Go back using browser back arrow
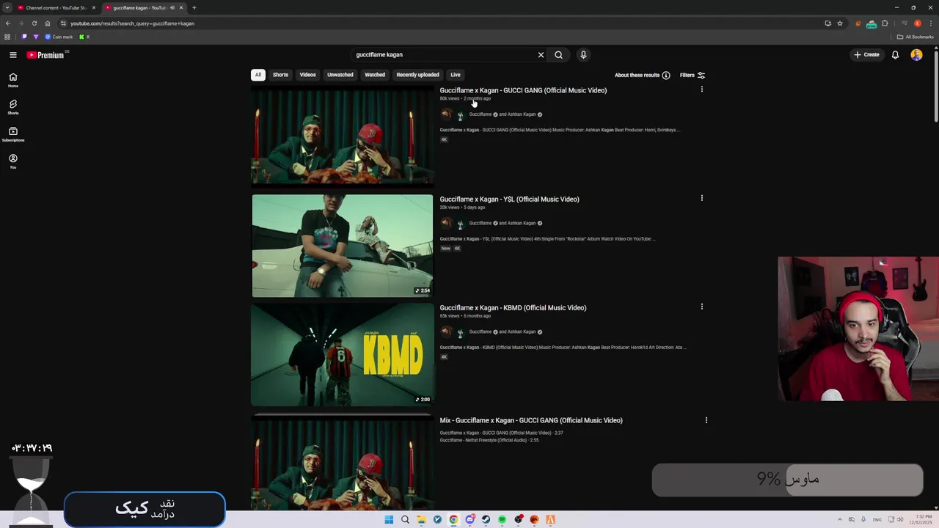Viewport: 939px width, 528px height. 8,23
